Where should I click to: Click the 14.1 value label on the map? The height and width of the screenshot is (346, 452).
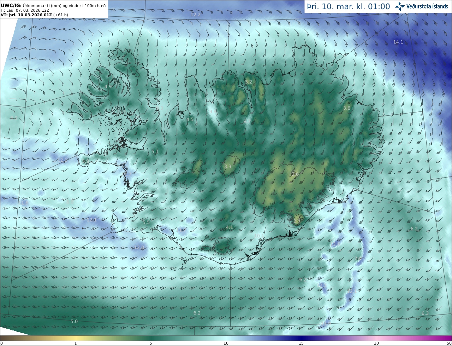(x=398, y=42)
